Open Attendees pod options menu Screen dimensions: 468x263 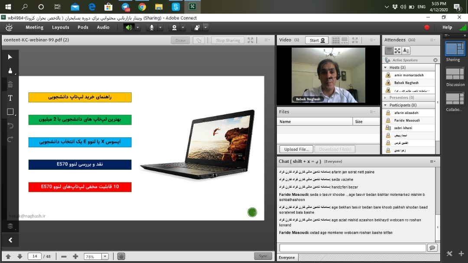pyautogui.click(x=433, y=40)
